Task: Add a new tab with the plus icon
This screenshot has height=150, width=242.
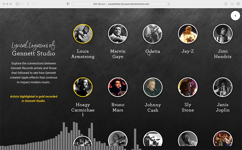Action: tap(232, 4)
